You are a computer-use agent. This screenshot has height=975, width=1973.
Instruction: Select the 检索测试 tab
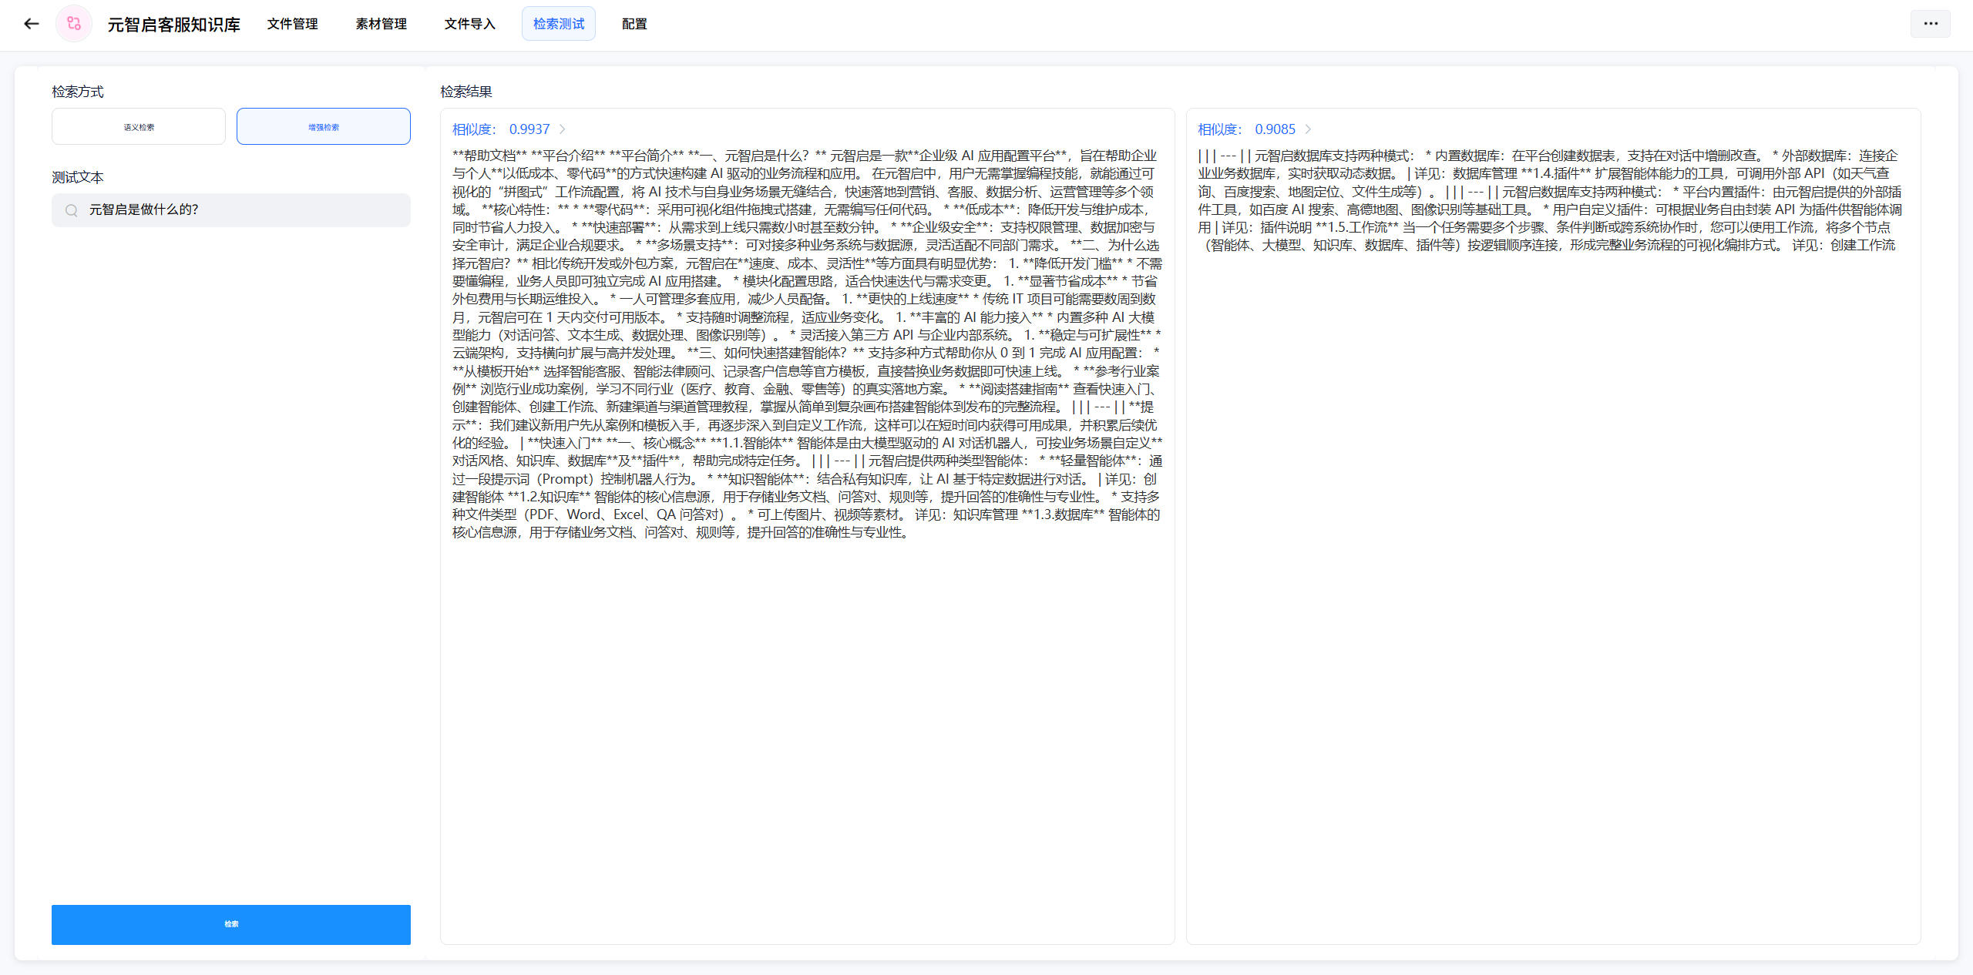[x=559, y=24]
